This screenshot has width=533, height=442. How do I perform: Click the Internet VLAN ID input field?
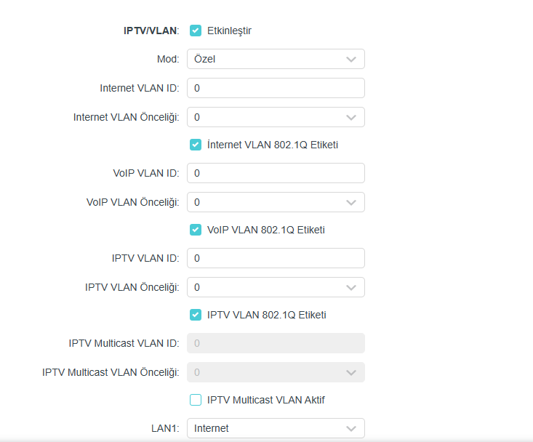(x=275, y=88)
